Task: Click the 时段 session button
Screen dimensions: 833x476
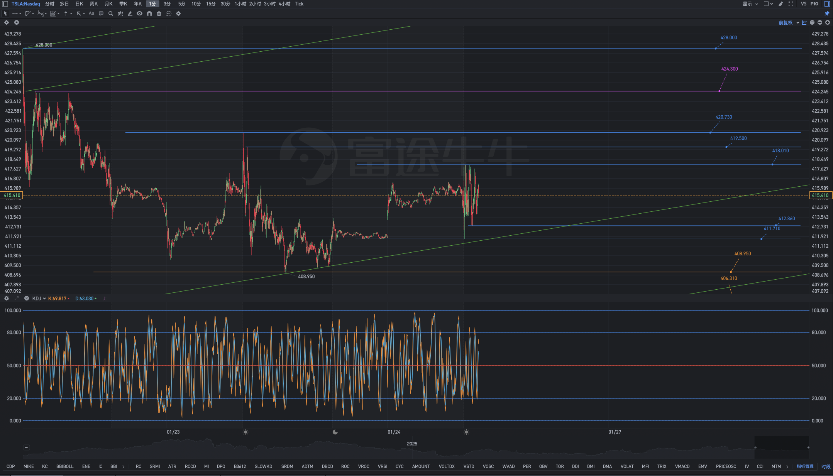Action: click(826, 466)
